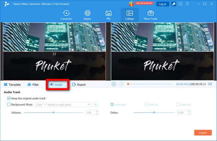Open the Ripper module

point(87,15)
